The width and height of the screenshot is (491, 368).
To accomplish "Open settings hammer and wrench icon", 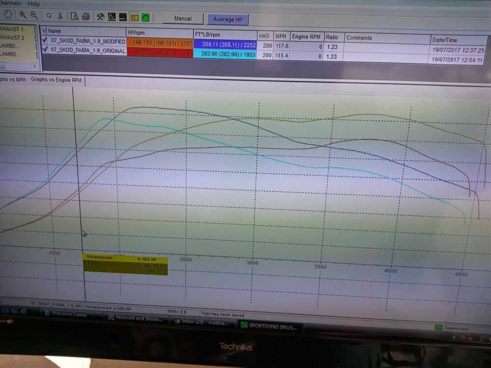I will pyautogui.click(x=100, y=17).
